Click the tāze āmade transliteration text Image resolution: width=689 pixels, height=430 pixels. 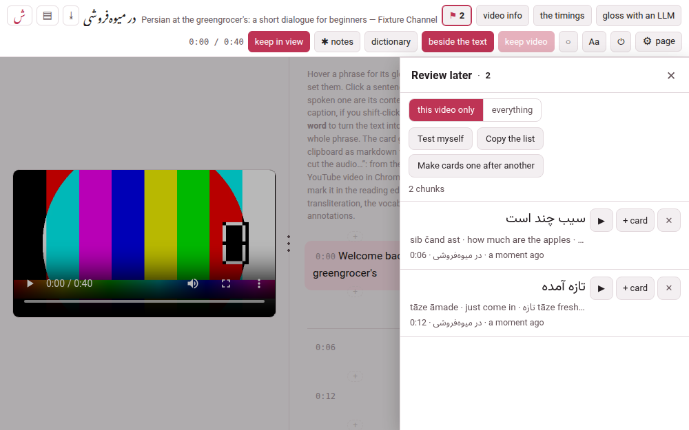click(433, 308)
